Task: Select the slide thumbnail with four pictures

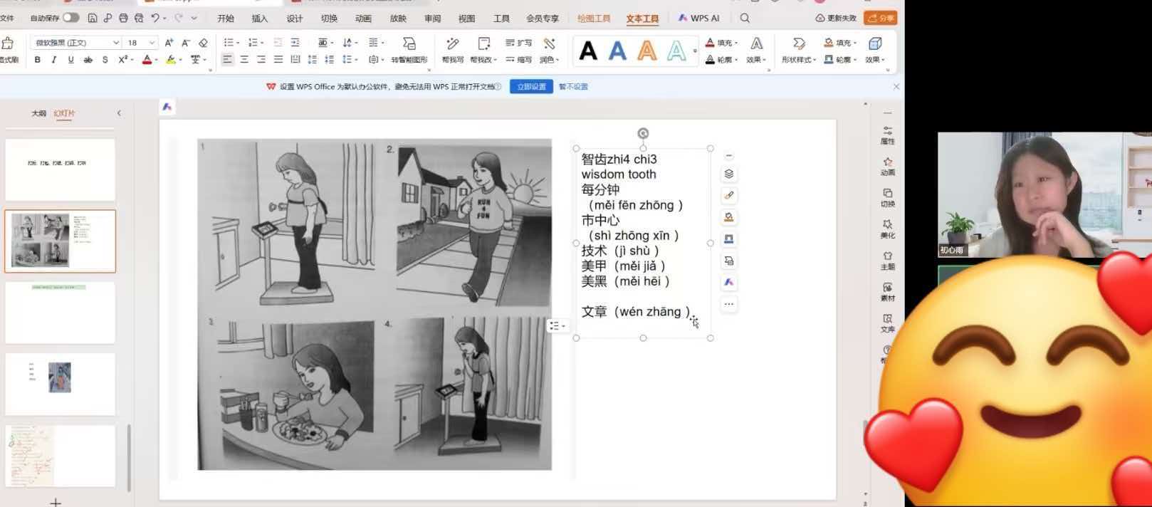Action: (x=60, y=241)
